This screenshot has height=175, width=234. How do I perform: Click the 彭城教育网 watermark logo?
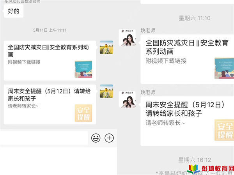click(x=211, y=169)
